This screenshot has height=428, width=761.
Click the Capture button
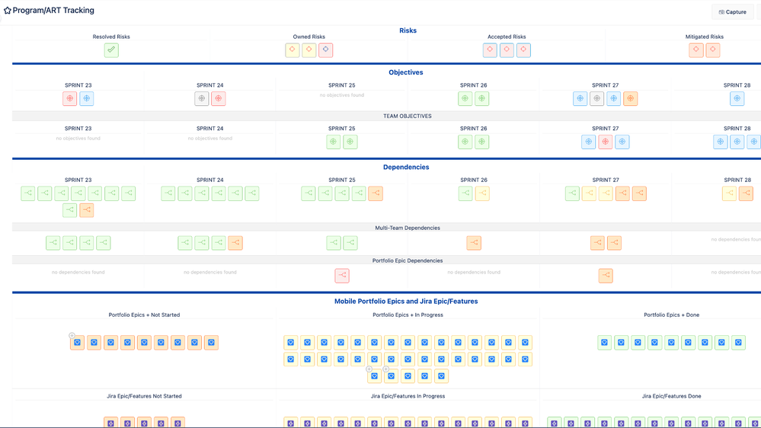pyautogui.click(x=732, y=11)
